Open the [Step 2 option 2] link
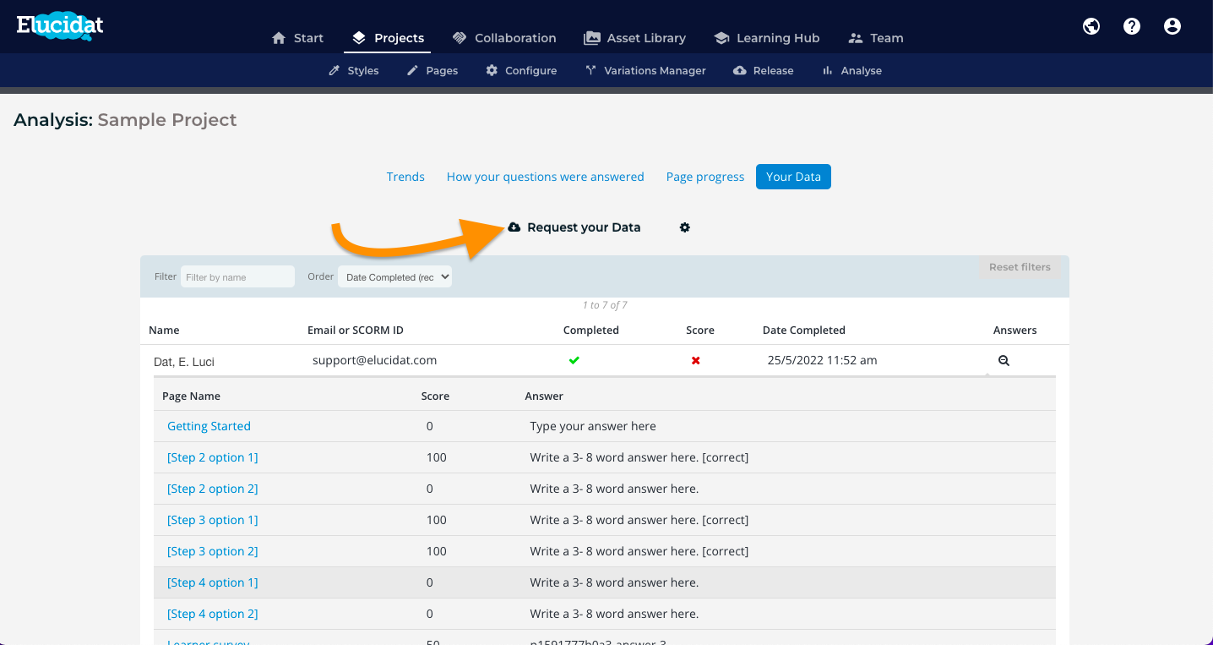Image resolution: width=1213 pixels, height=645 pixels. click(213, 489)
